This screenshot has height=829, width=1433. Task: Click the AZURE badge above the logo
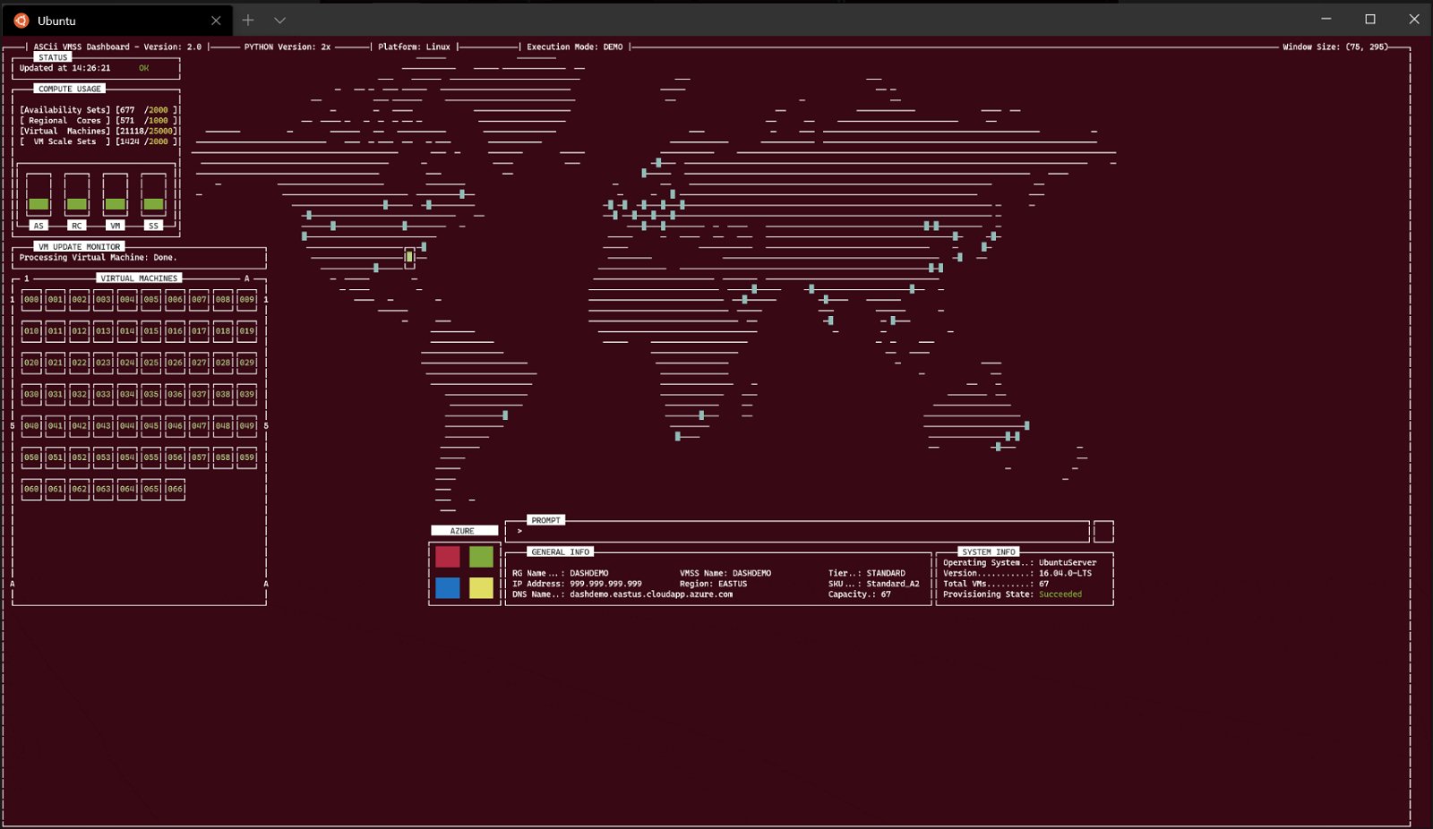[464, 530]
